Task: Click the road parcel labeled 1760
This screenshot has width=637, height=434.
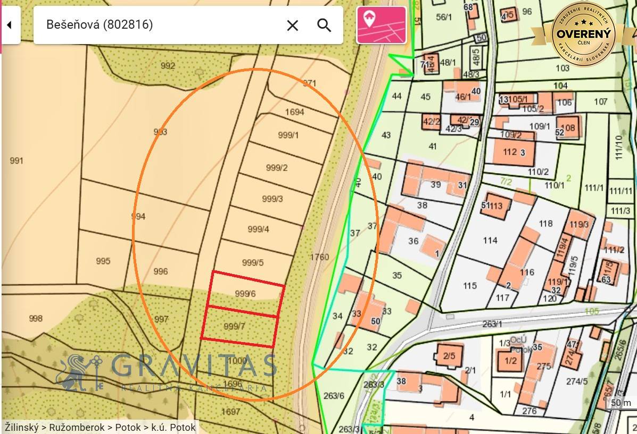Action: pos(319,257)
